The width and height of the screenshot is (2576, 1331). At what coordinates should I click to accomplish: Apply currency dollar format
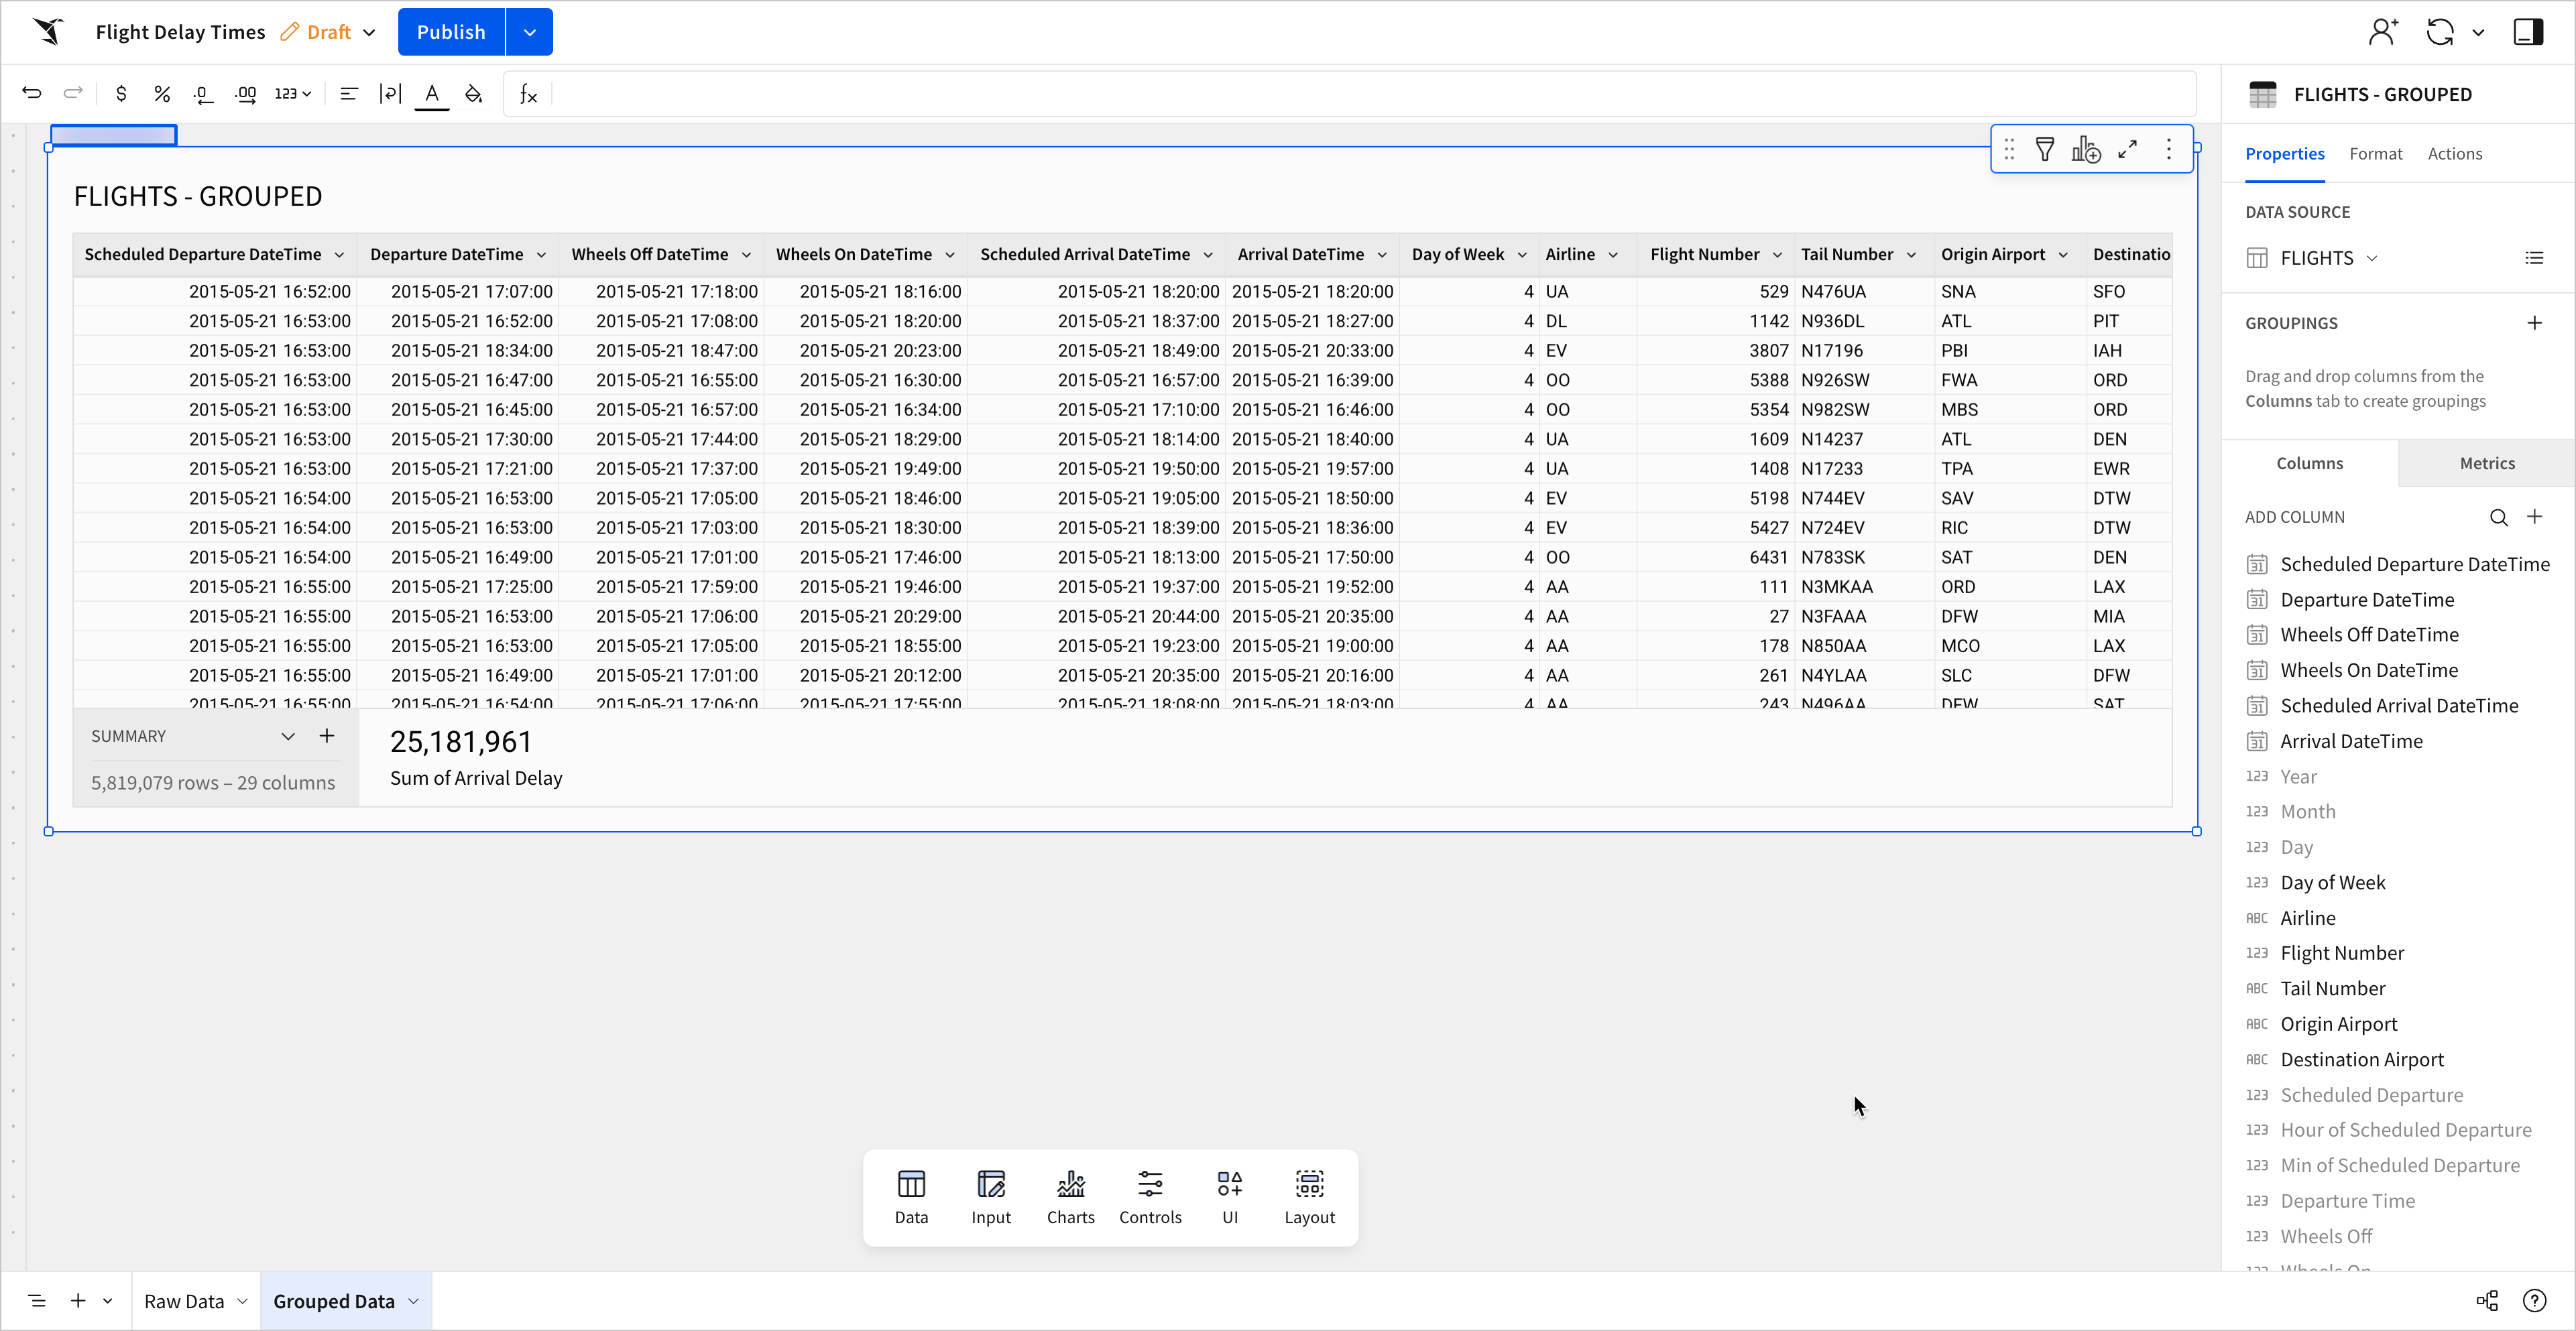point(121,94)
